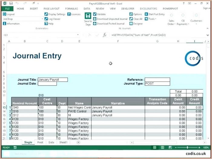Screen dimensions: 212x159
Task: Click the Journal Date input box
Action: 48,84
